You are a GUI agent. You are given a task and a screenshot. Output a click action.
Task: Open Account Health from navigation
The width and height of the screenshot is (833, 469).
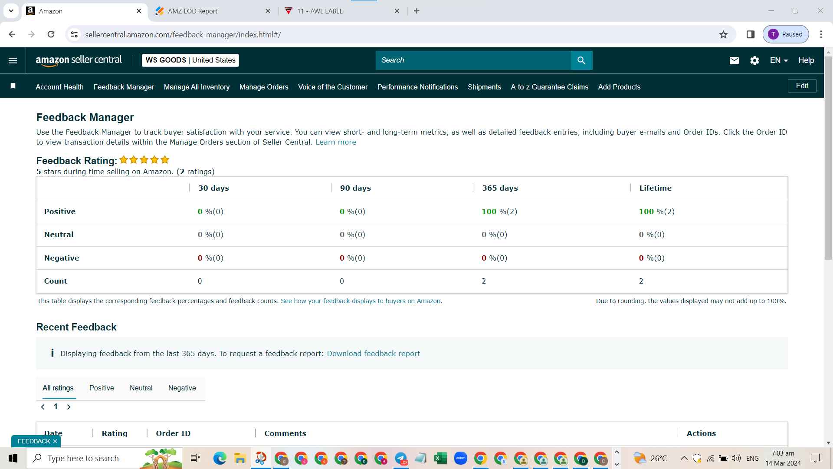coord(59,87)
